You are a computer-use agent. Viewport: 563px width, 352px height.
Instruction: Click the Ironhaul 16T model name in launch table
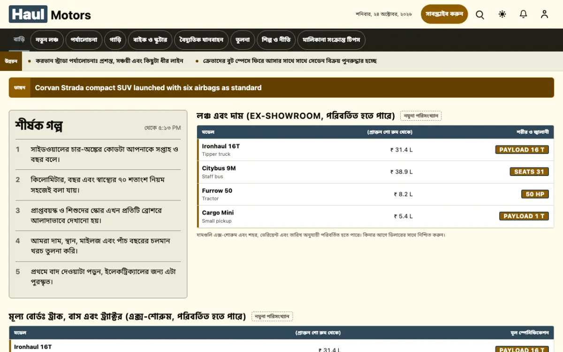tap(221, 146)
